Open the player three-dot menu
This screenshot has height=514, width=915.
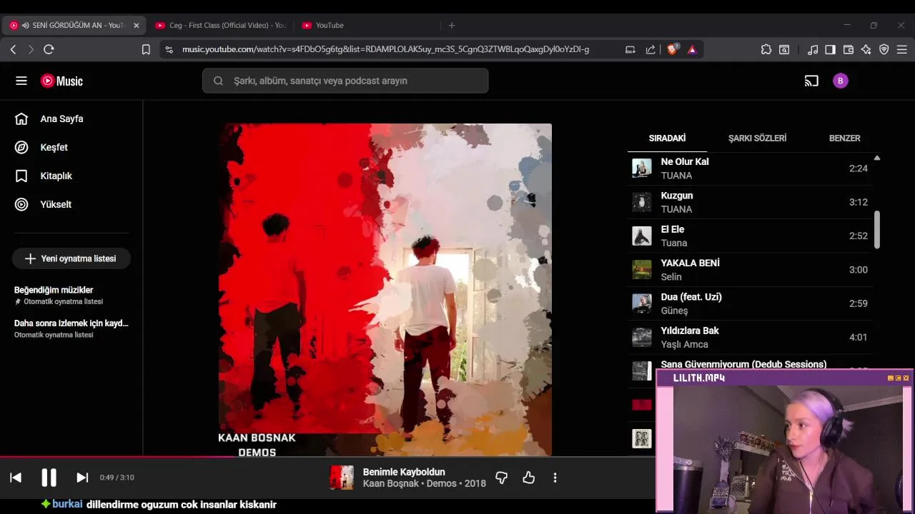point(555,478)
